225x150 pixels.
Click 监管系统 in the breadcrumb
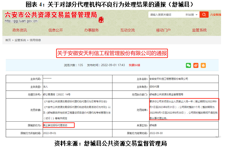tap(20, 40)
